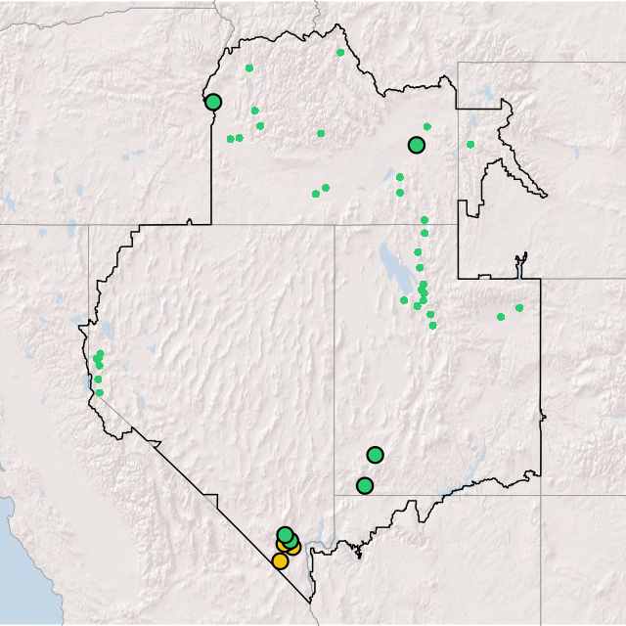Viewport: 626px width, 626px height.
Task: Click northernmost small green dot near top boundary
Action: [340, 53]
